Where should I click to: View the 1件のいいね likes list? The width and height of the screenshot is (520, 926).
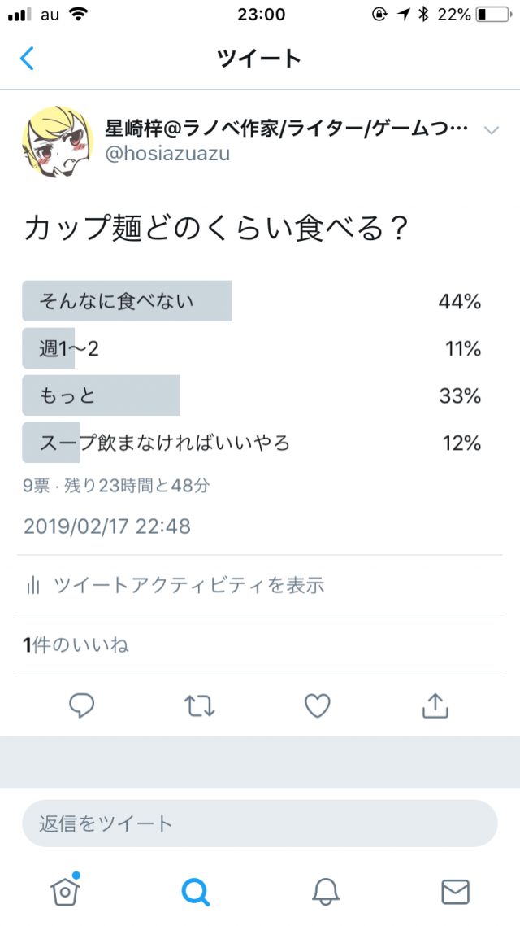[76, 645]
